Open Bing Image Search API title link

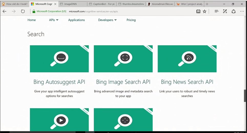(x=123, y=82)
